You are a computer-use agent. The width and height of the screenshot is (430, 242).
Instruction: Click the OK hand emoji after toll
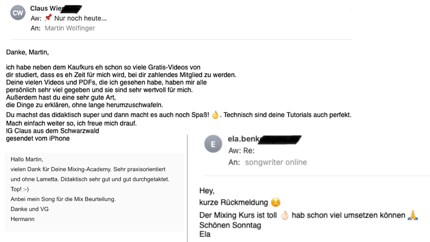(285, 215)
